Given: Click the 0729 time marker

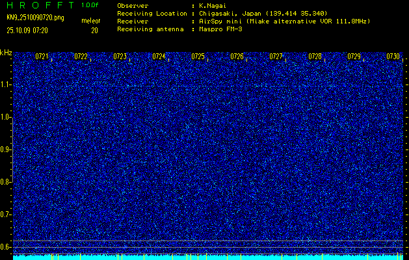Looking at the screenshot, I should (354, 57).
